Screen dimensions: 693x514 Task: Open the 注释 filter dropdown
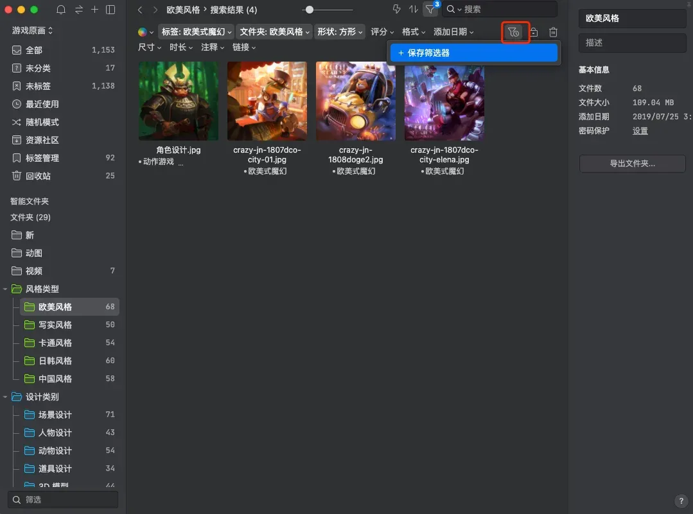pos(212,47)
